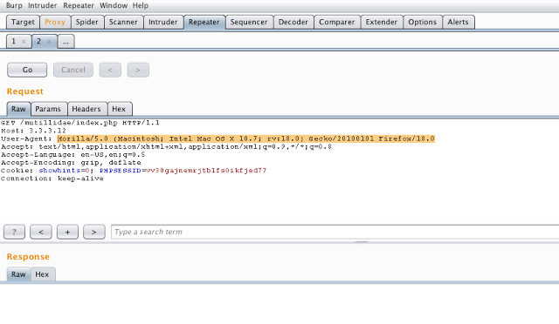Open the request Params tab
Image resolution: width=559 pixels, height=324 pixels.
coord(48,109)
